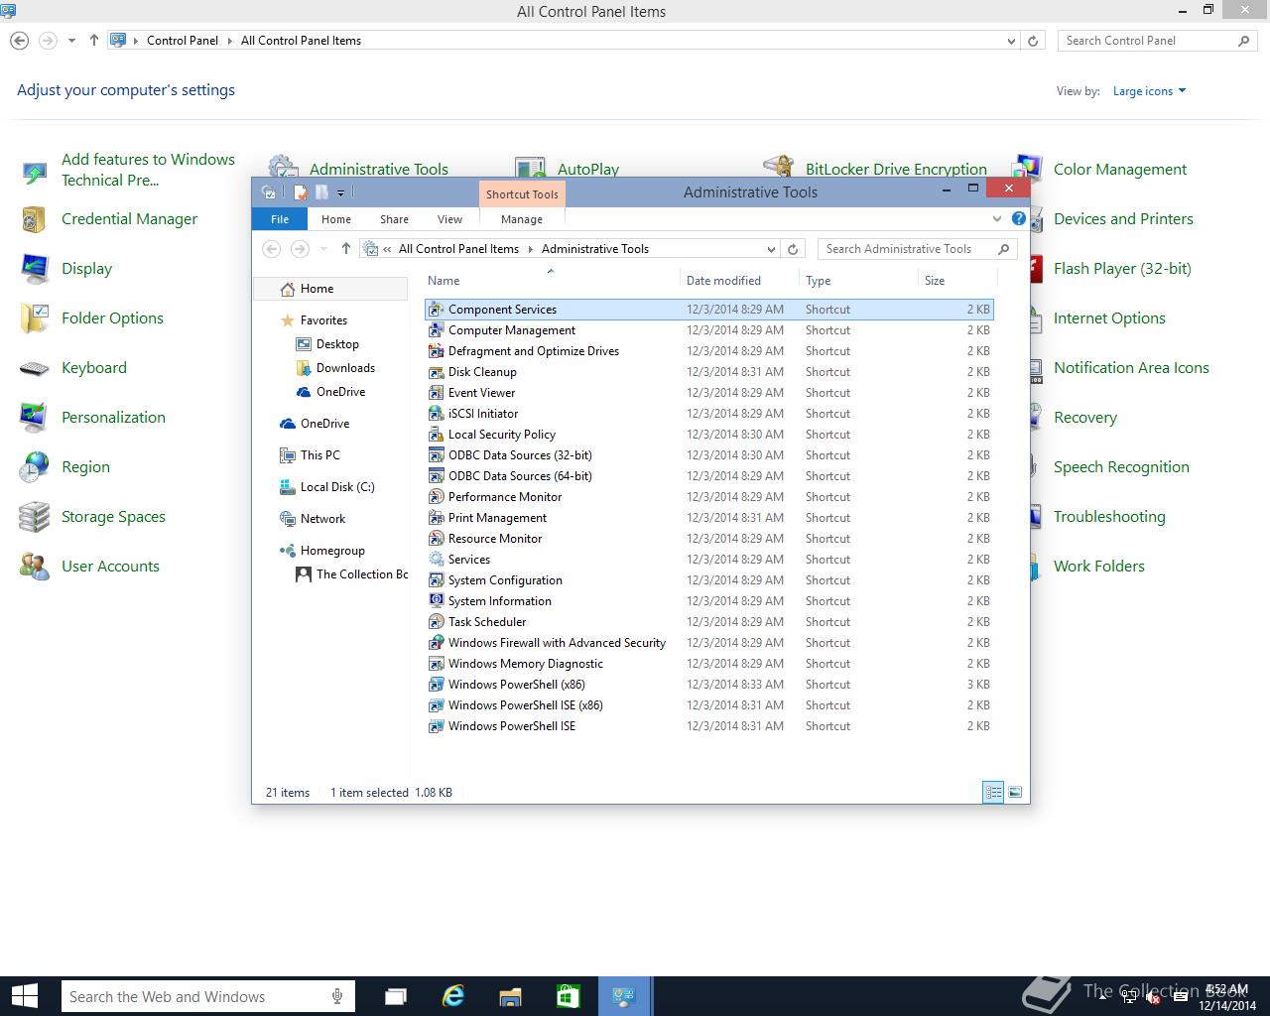Click the Storage Spaces icon in Control Panel
Viewport: 1270px width, 1016px height.
tap(34, 517)
